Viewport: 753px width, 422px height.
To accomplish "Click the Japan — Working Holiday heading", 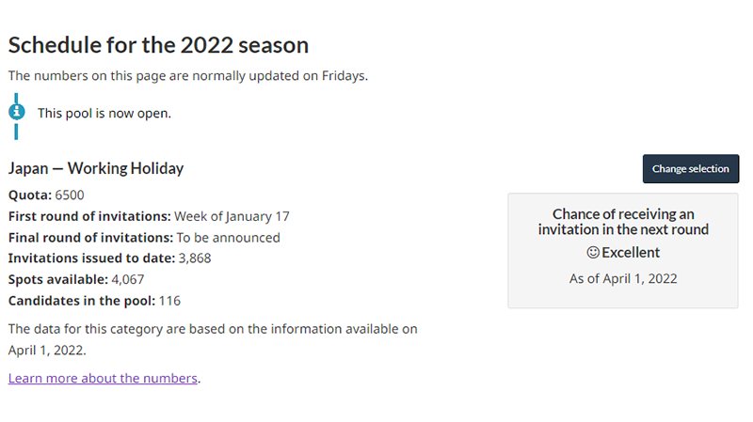I will [x=96, y=168].
